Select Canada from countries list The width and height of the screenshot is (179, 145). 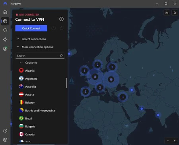click(x=30, y=134)
